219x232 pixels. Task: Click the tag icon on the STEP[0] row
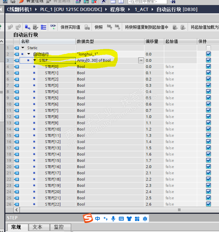(16, 67)
